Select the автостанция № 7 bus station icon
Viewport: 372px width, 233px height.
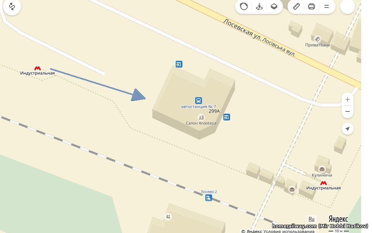click(x=199, y=101)
